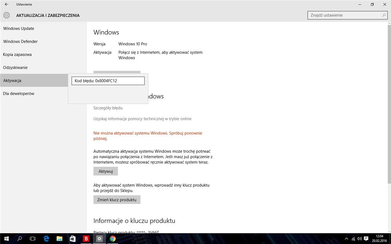The height and width of the screenshot is (244, 391).
Task: Click the Znajdź ustawienie search field
Action: [x=347, y=15]
